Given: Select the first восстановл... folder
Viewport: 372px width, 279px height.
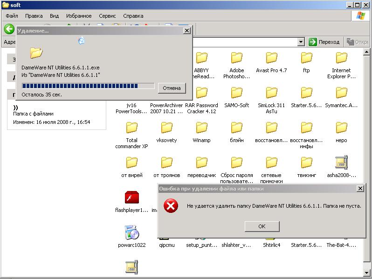Looking at the screenshot, I should pos(271,128).
